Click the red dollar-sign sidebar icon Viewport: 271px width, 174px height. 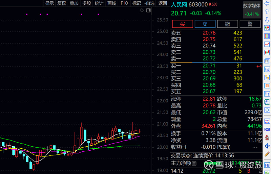coord(267,138)
